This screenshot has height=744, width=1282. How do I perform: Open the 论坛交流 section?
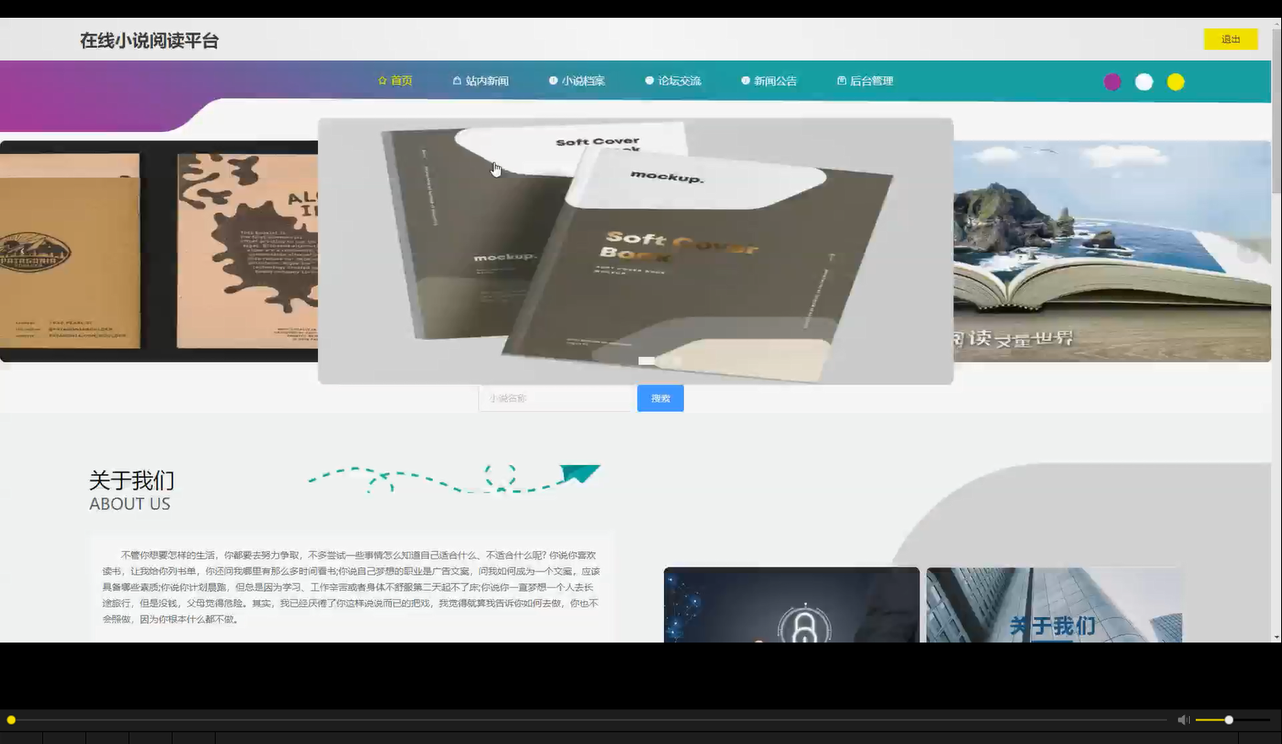pos(679,80)
